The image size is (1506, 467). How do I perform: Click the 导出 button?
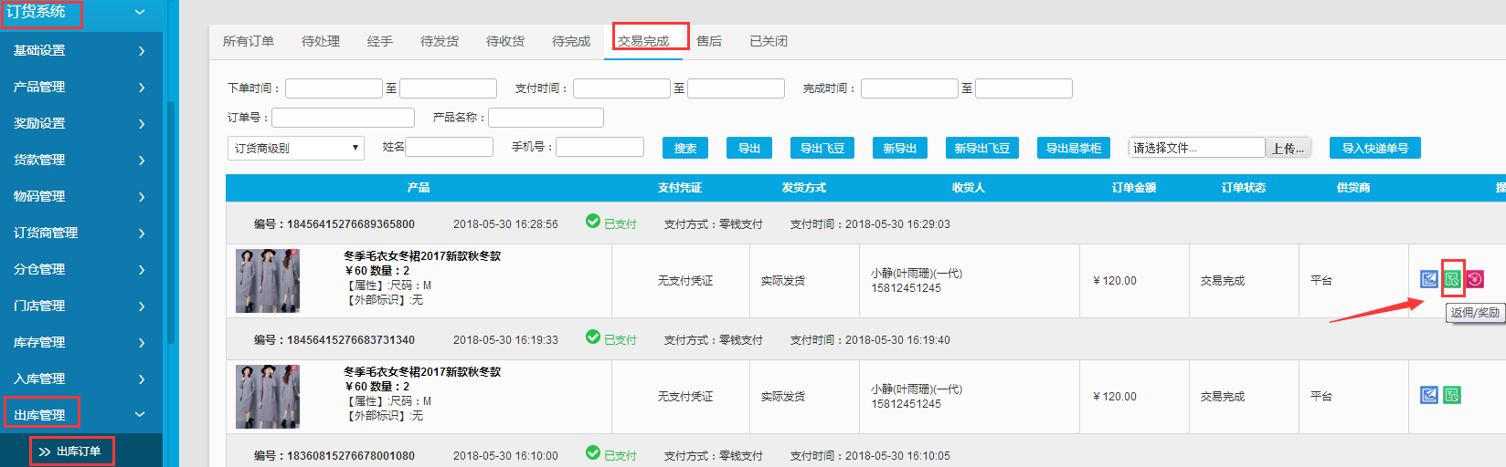coord(749,148)
